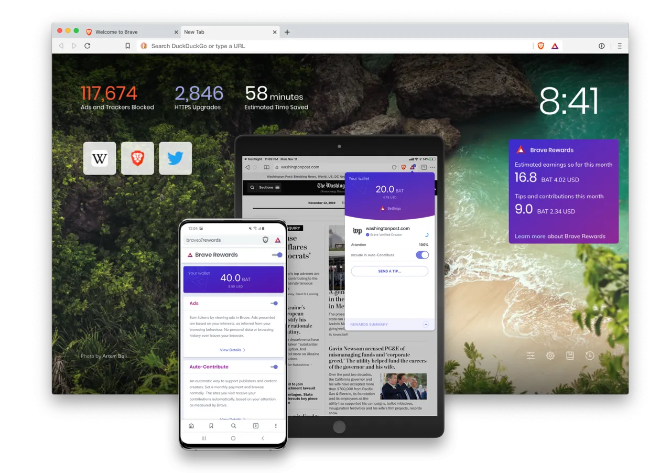The width and height of the screenshot is (671, 473).
Task: Click the Gavin Newsom PG&E headline on tablet
Action: 377,357
